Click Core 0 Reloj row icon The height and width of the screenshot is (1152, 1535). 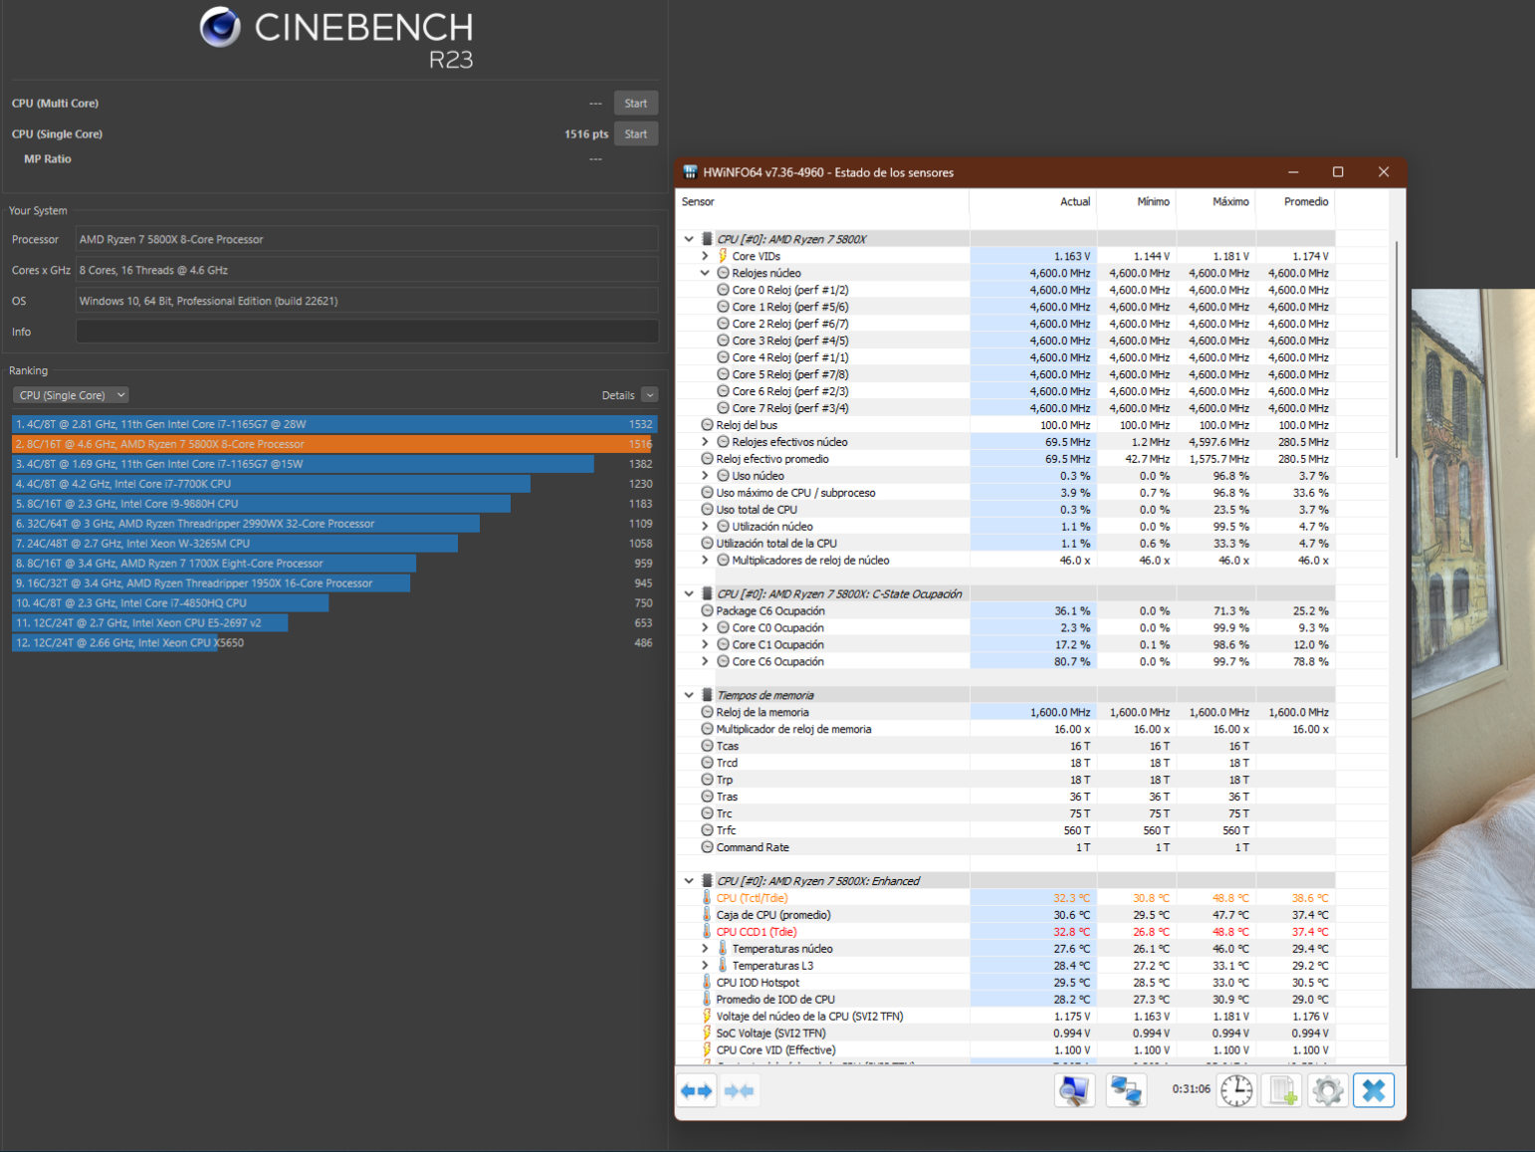coord(723,290)
